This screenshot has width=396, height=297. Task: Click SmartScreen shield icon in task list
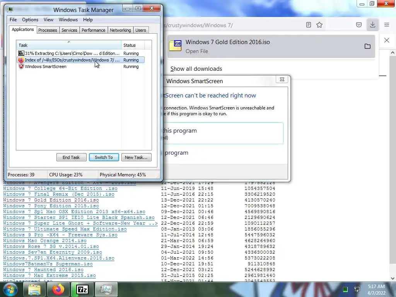[x=21, y=67]
